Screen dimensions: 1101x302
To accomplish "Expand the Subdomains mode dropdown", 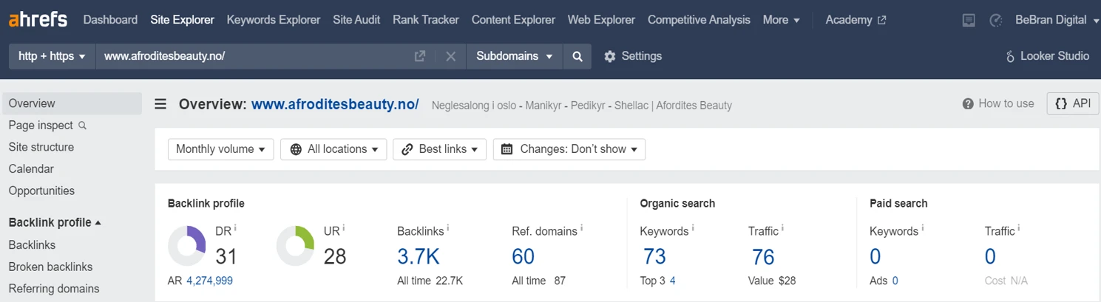I will point(515,56).
